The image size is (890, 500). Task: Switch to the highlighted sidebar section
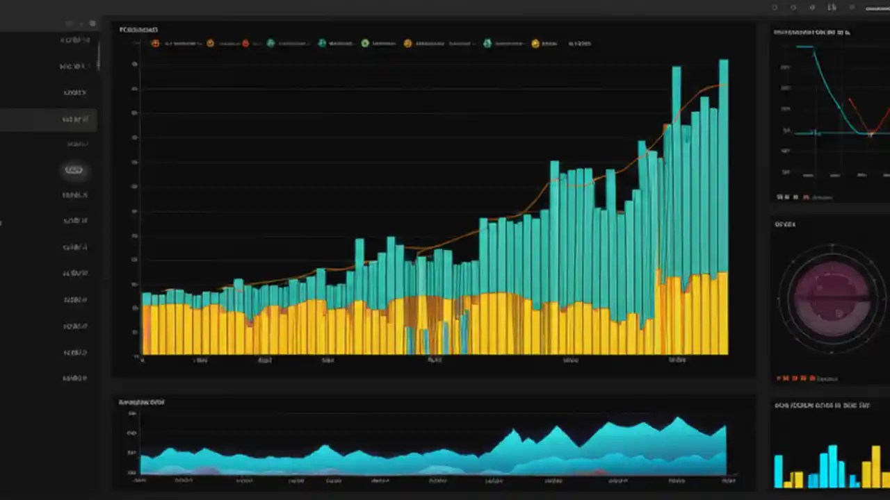tap(75, 119)
